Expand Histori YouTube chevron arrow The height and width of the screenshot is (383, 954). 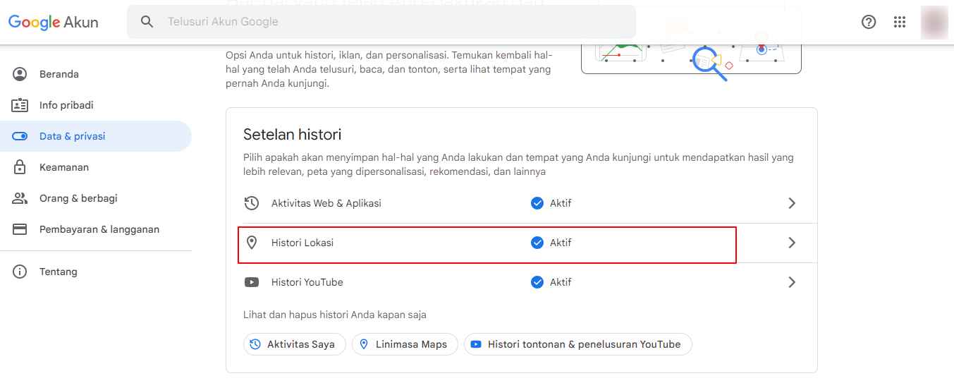[x=792, y=282]
